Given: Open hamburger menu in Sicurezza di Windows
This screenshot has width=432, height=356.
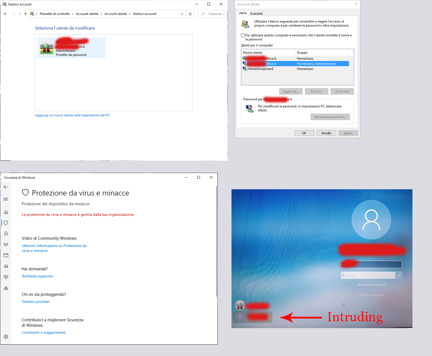Looking at the screenshot, I should coord(6,199).
